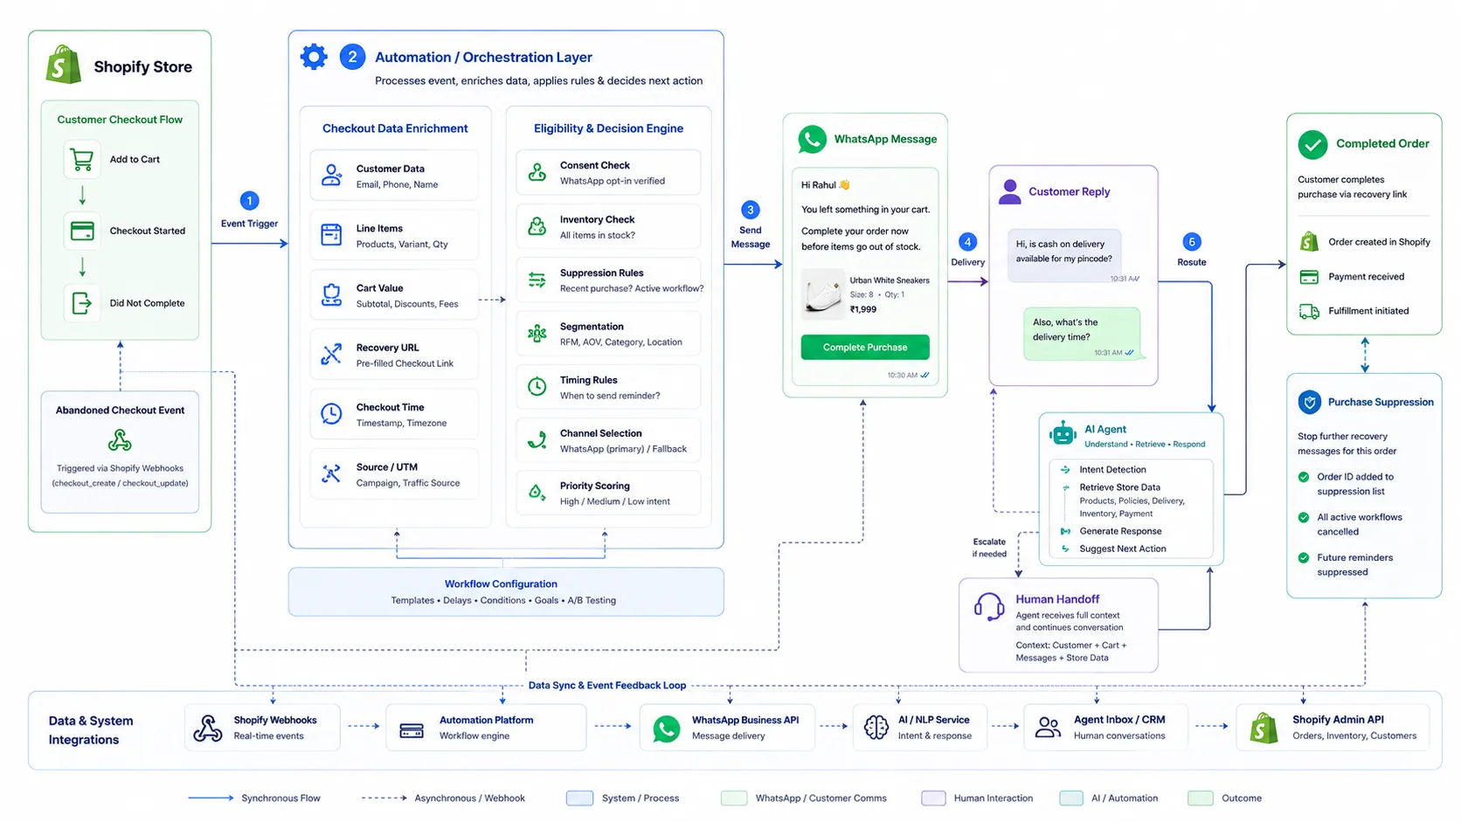This screenshot has height=822, width=1461.
Task: Select the Customer Data person icon
Action: [x=331, y=175]
